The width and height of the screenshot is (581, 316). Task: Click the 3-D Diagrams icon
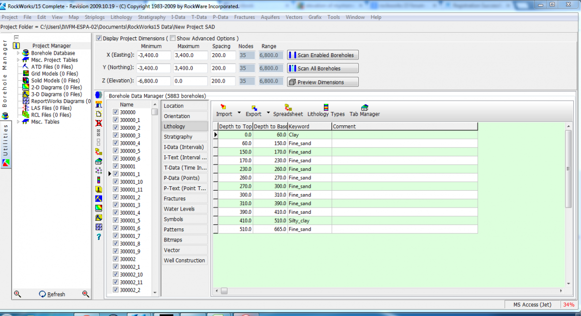[x=26, y=94]
